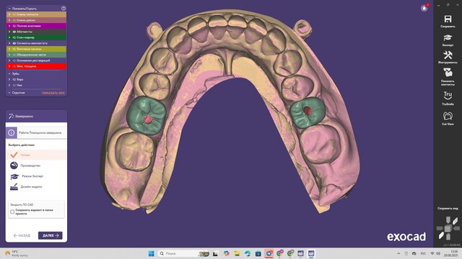Click the Task View taskbar icon
Viewport: 462px width, 259px height.
pos(215,253)
